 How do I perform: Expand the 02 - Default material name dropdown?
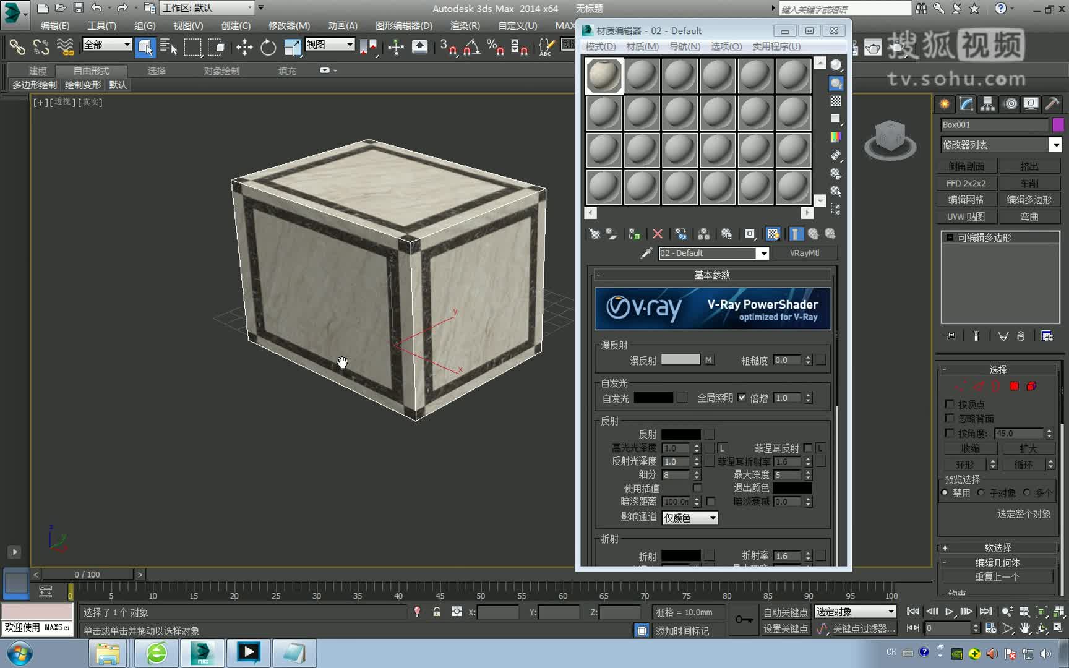763,253
